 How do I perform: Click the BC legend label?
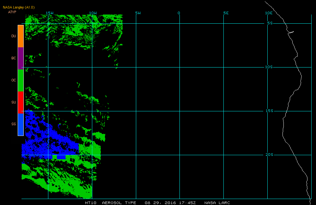14,58
